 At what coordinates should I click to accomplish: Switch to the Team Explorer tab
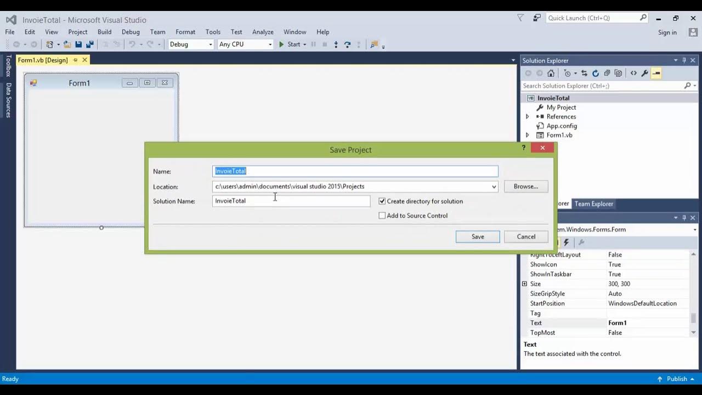[x=594, y=204]
